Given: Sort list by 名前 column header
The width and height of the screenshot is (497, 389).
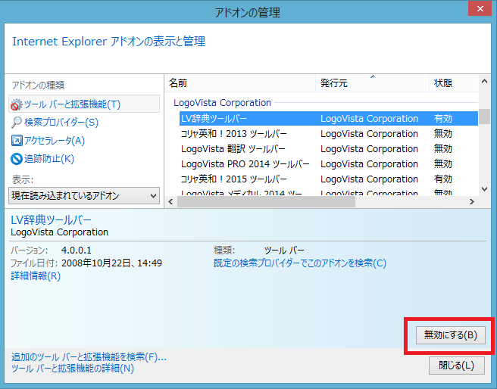Looking at the screenshot, I should 240,83.
